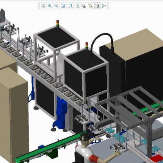Expand the view orientation cube dropdown arrow
This screenshot has height=163, width=163.
73,8
